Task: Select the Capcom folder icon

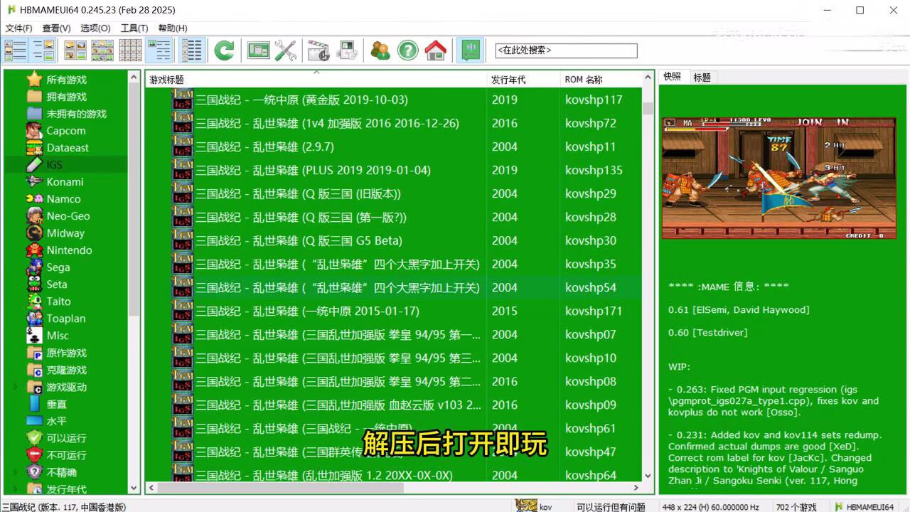Action: pos(35,131)
